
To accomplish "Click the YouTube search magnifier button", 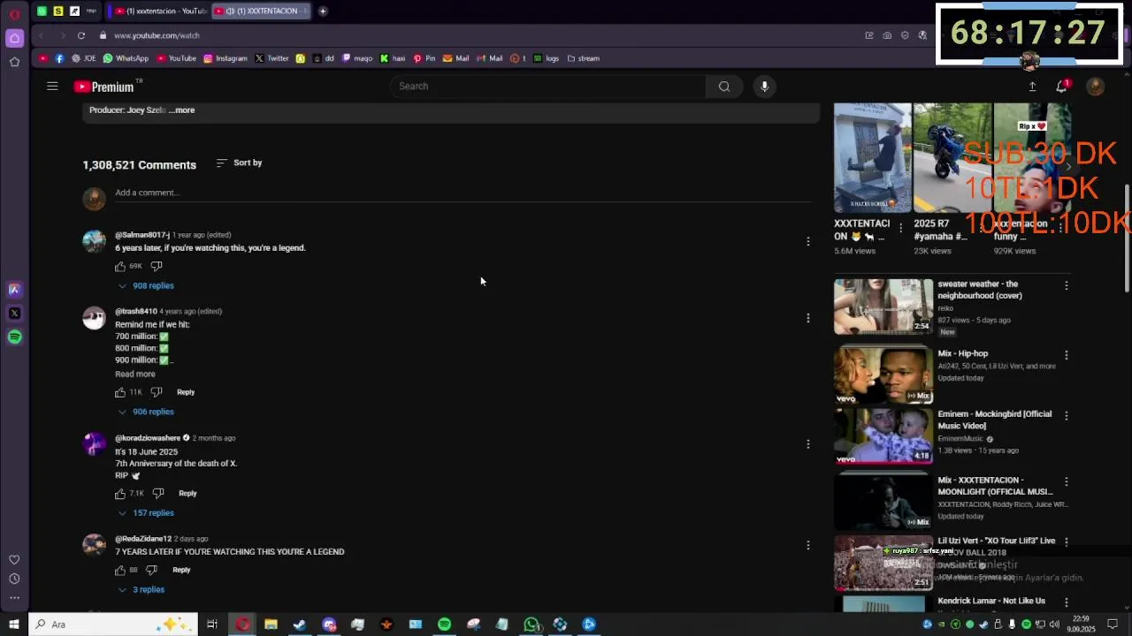I will (724, 87).
